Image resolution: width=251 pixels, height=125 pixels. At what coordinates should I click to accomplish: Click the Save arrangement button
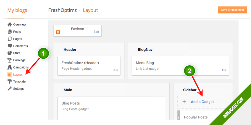tap(232, 10)
